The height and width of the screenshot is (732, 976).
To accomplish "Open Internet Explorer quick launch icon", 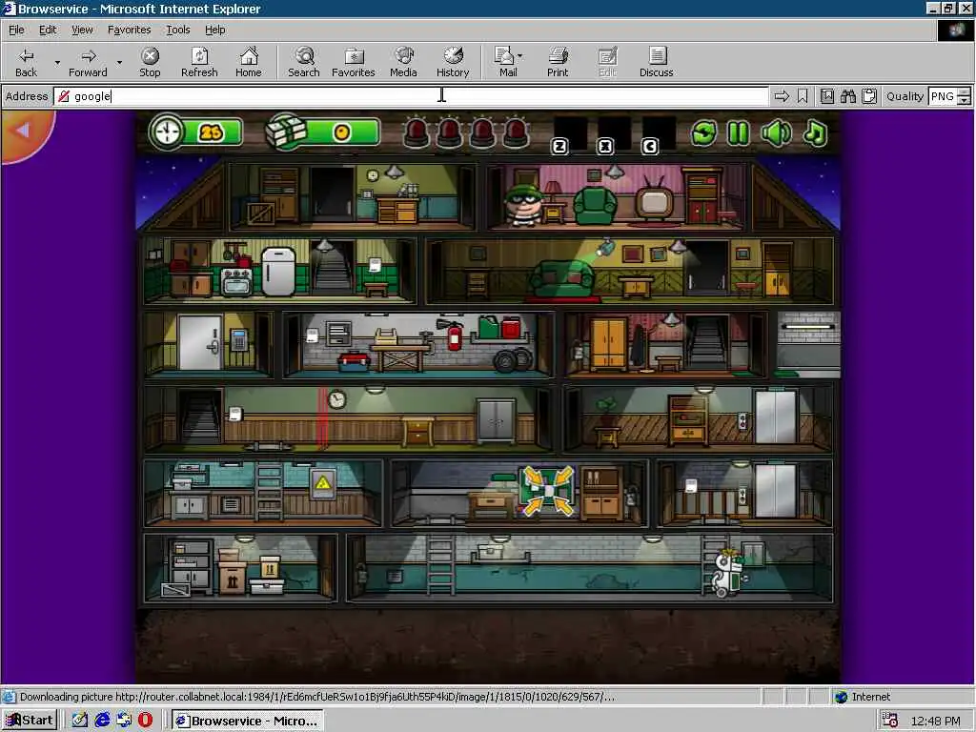I will point(102,721).
